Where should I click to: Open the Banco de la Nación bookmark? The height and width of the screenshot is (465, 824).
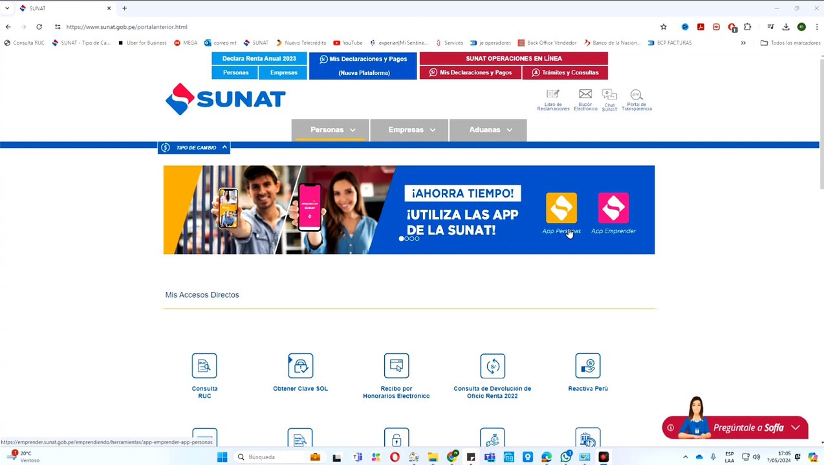click(612, 43)
